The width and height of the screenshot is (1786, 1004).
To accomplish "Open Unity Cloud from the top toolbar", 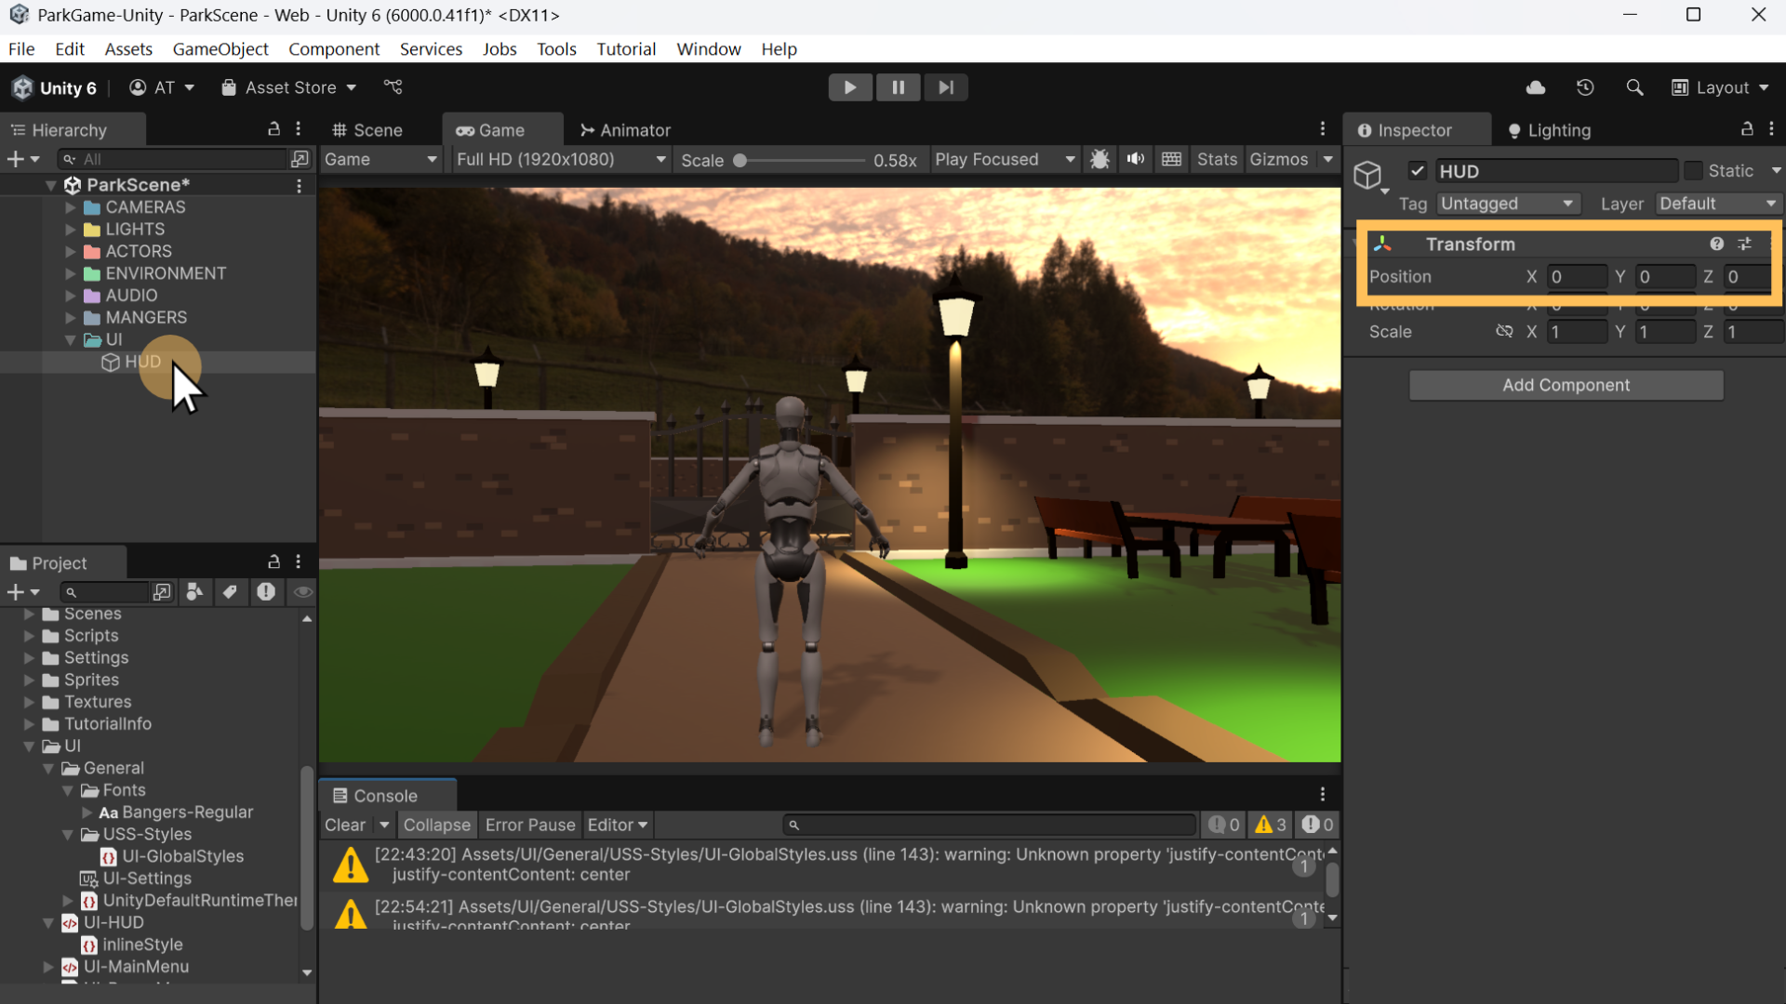I will 1536,86.
